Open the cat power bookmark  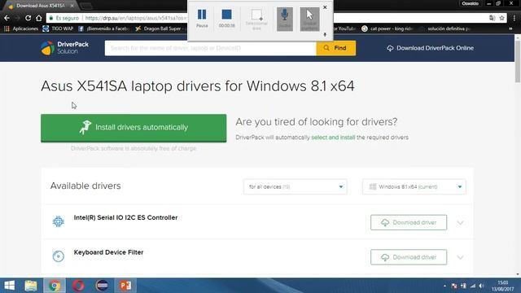pyautogui.click(x=387, y=28)
